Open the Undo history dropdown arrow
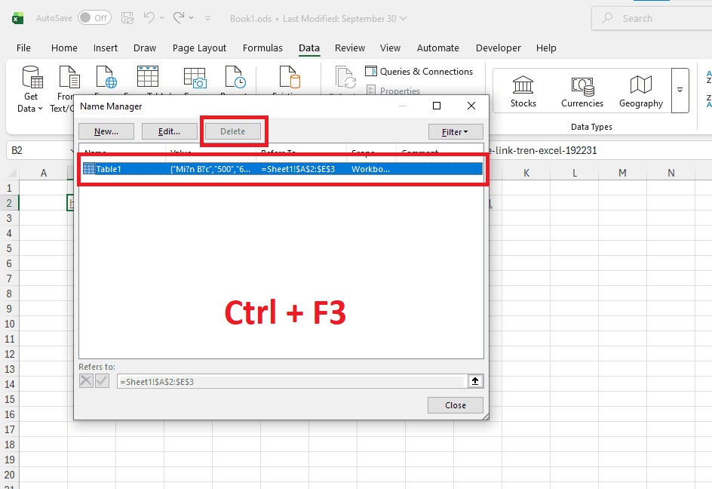The image size is (712, 489). (161, 18)
